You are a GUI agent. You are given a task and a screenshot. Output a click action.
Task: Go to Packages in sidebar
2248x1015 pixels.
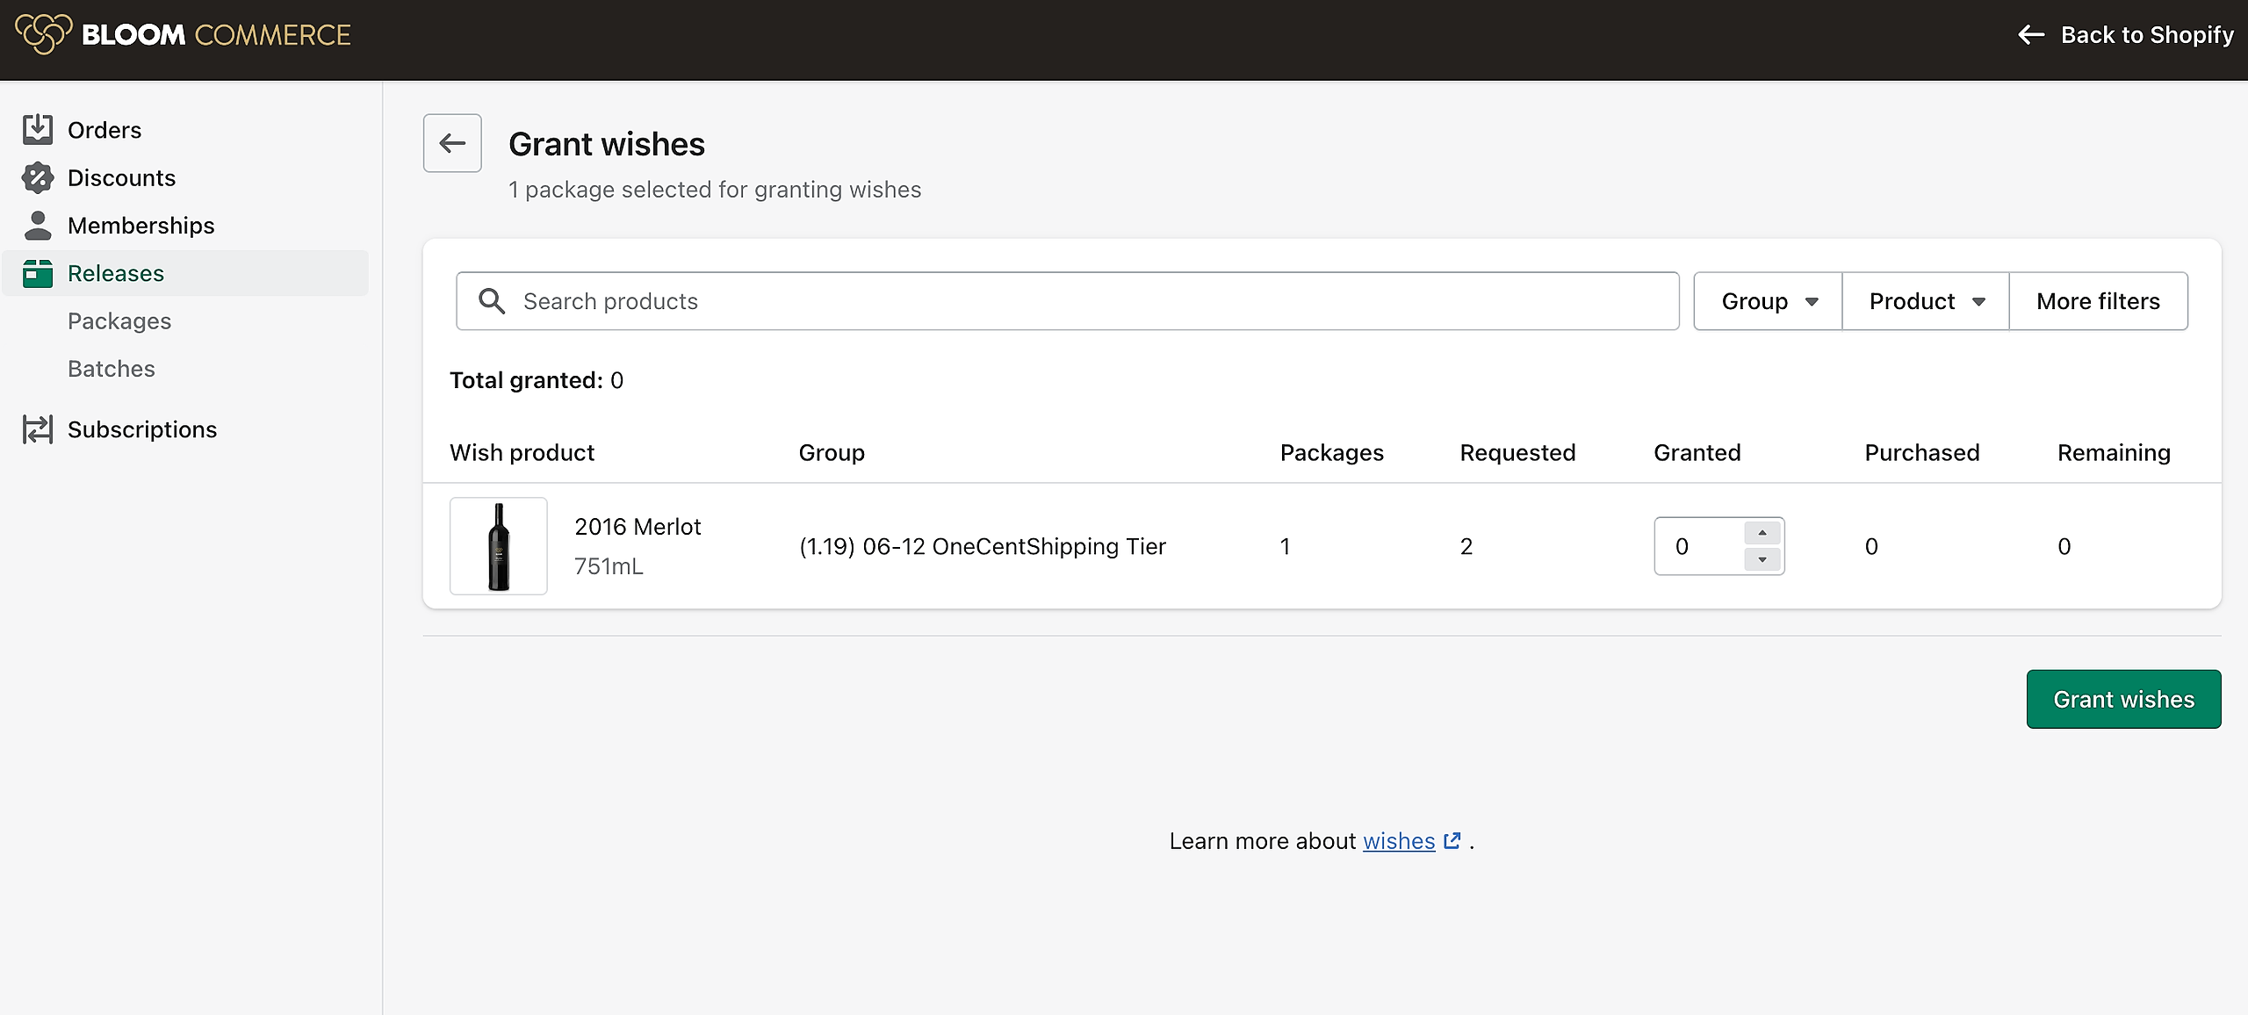click(119, 320)
